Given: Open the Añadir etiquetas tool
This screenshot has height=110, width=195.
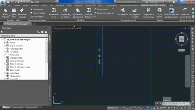Looking at the screenshot, I should coord(5,13).
